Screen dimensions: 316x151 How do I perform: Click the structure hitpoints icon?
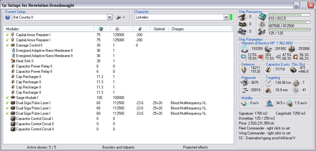coord(291,49)
